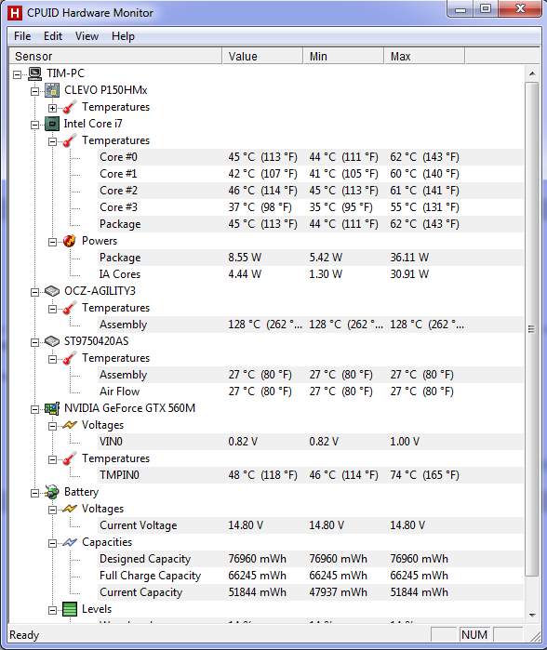The width and height of the screenshot is (547, 650).
Task: Click the Intel Core i7 processor icon
Action: click(52, 124)
